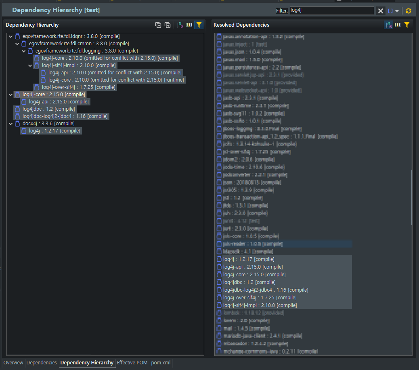Click jar icon beside docx4j : 3.3.6

coord(17,124)
